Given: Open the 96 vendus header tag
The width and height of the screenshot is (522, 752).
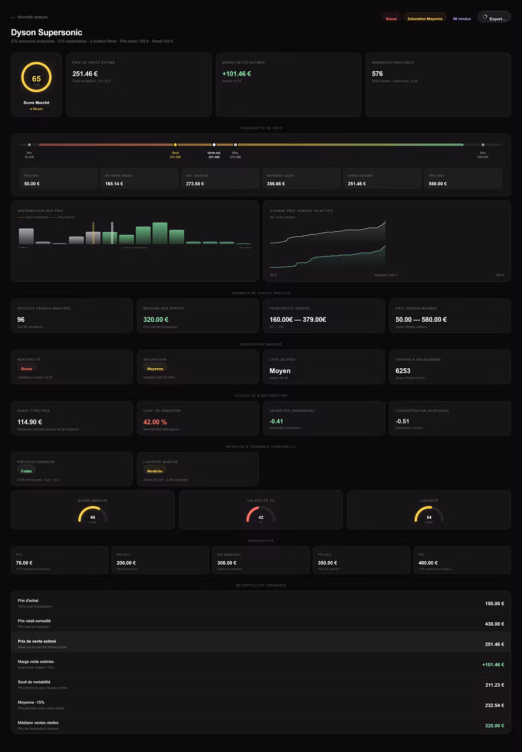Looking at the screenshot, I should (462, 19).
